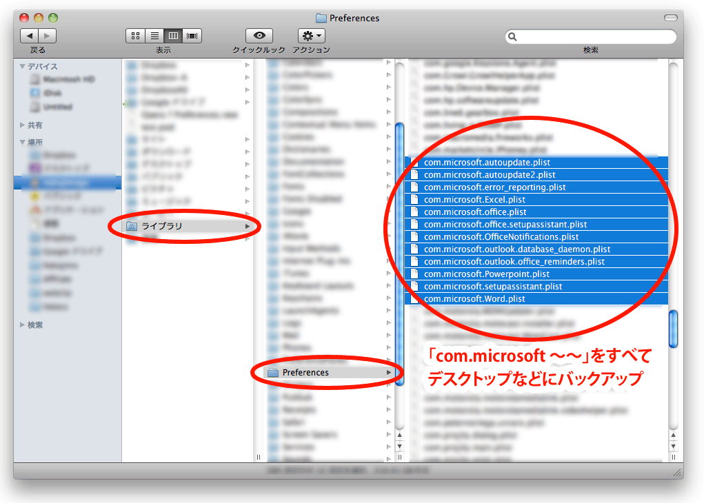Click scroll up arrow of file list column
Viewport: 704px width, 503px height.
[673, 435]
